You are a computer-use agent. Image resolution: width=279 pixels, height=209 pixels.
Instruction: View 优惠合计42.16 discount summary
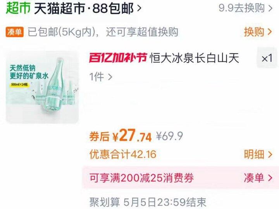(123, 154)
